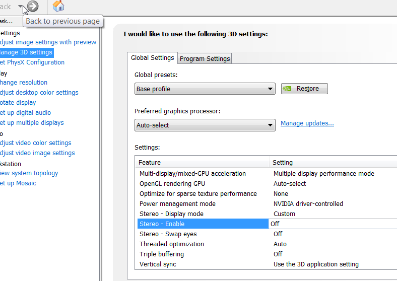397x281 pixels.
Task: Open Set up digital audio
Action: 25,113
